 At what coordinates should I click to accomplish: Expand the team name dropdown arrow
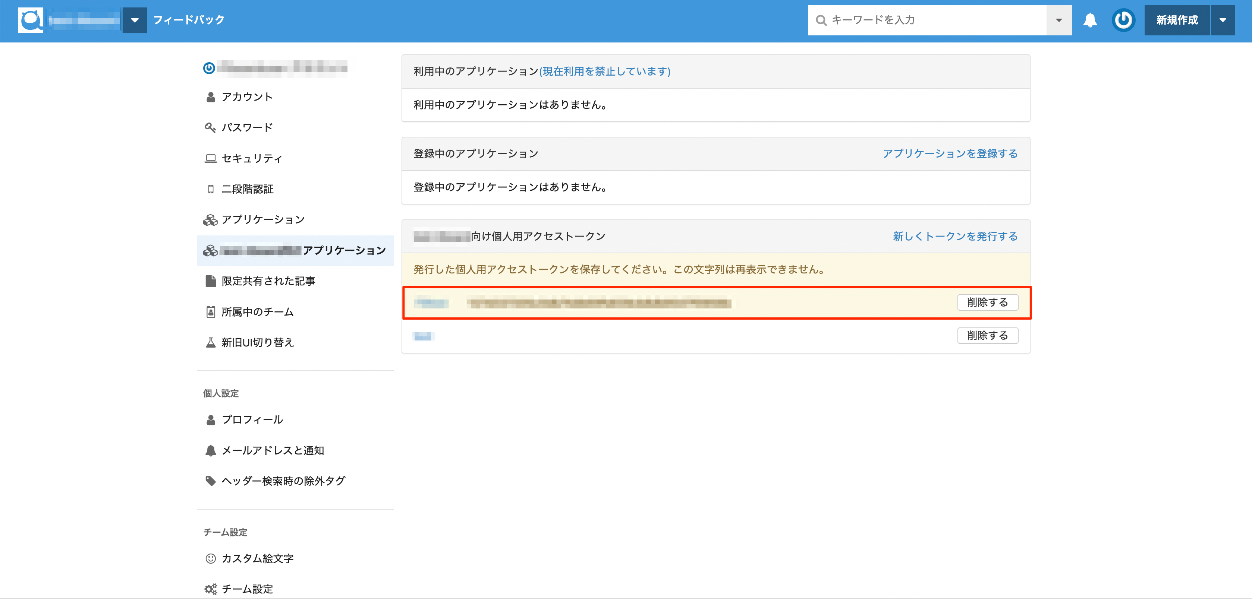[x=135, y=20]
